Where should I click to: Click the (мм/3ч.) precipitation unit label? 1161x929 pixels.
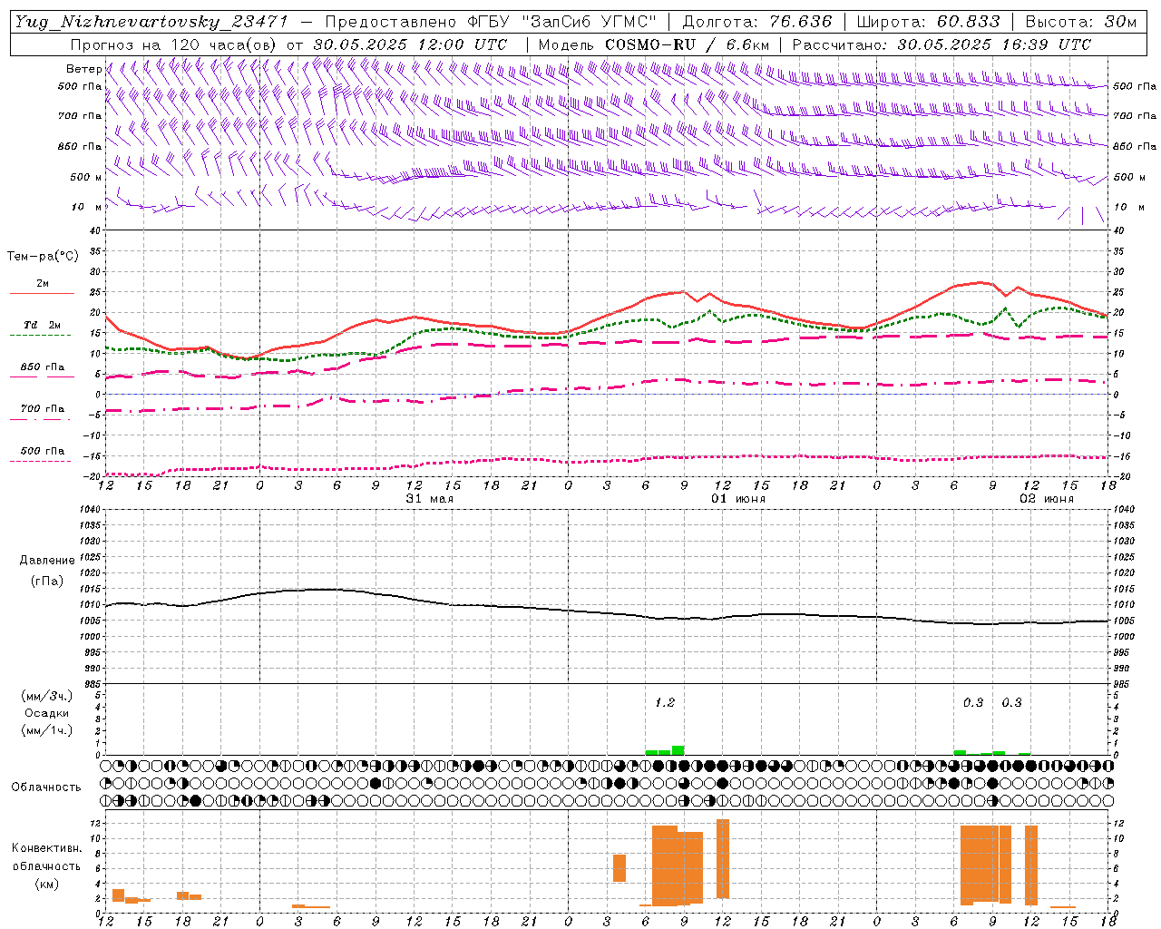point(47,697)
